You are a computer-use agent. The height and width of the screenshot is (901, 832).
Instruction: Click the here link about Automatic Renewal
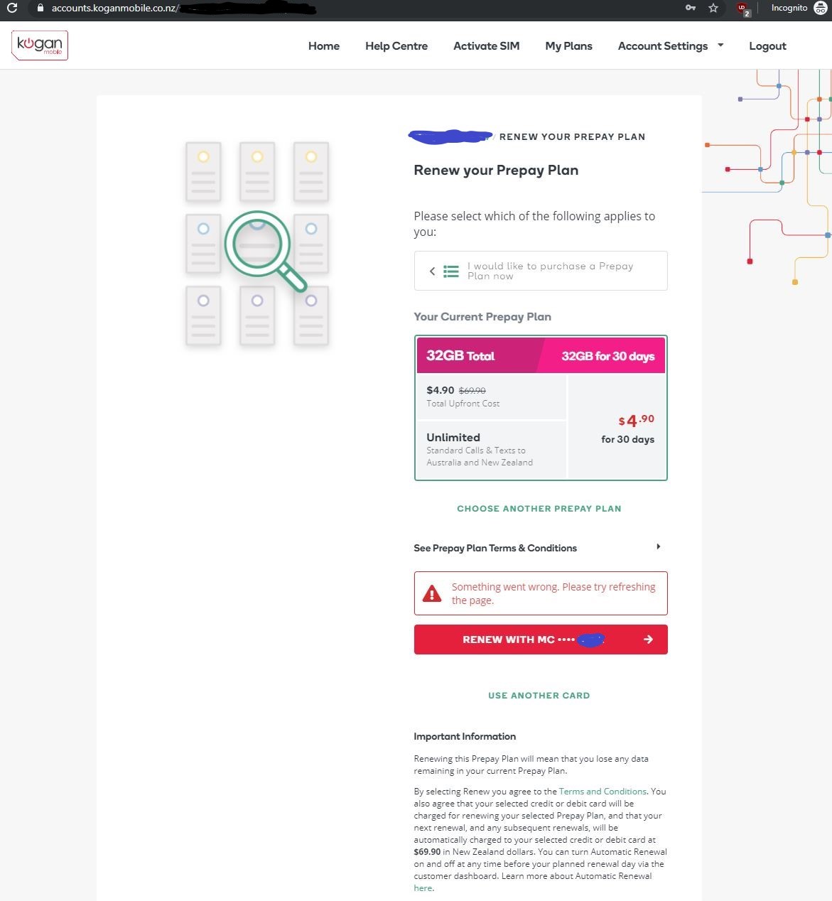click(x=422, y=887)
